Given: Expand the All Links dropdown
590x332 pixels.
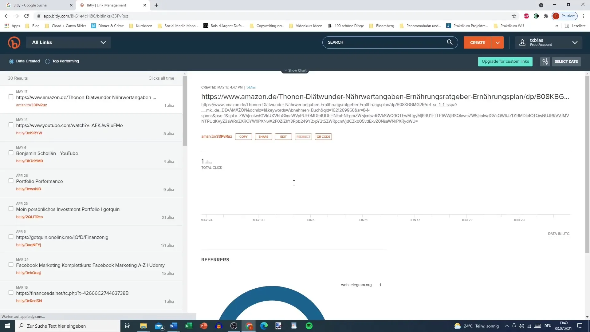Looking at the screenshot, I should (68, 42).
